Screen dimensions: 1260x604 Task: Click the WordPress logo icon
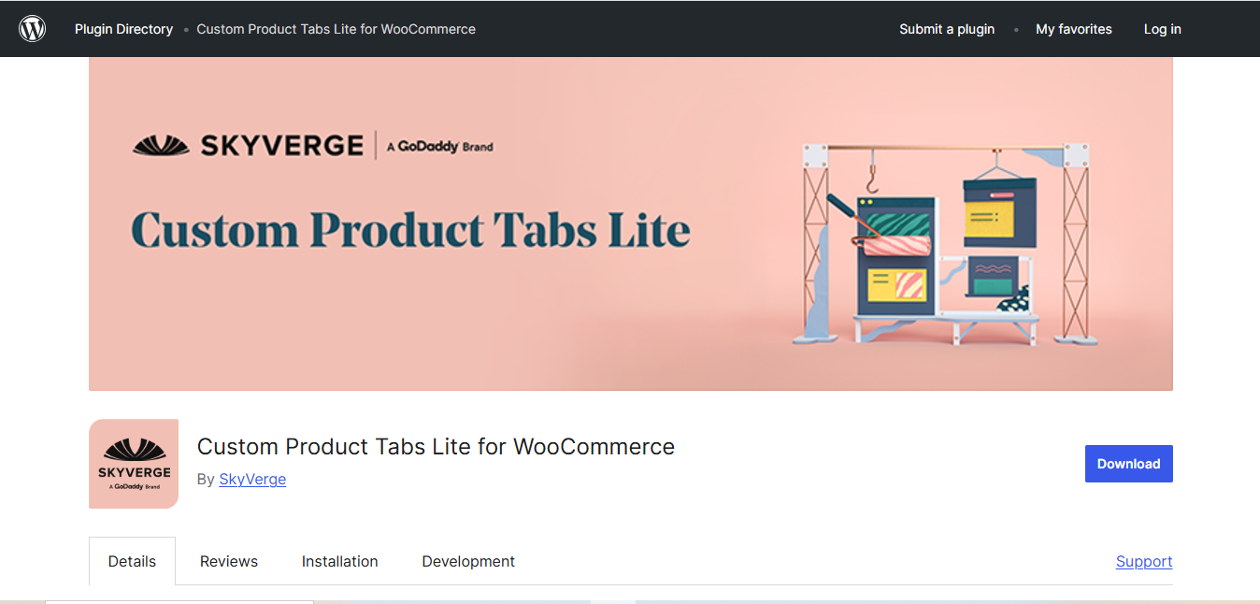tap(32, 29)
